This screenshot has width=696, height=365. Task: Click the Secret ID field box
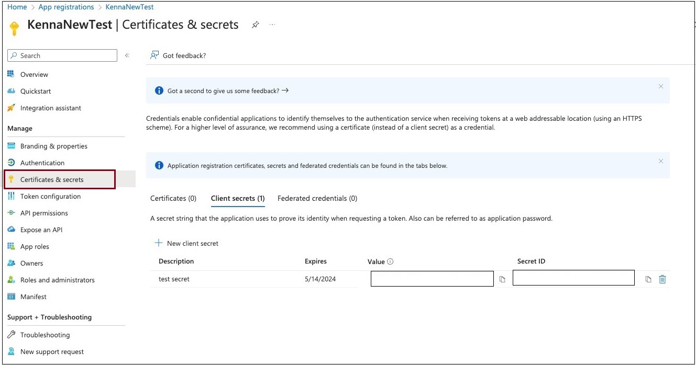coord(573,278)
